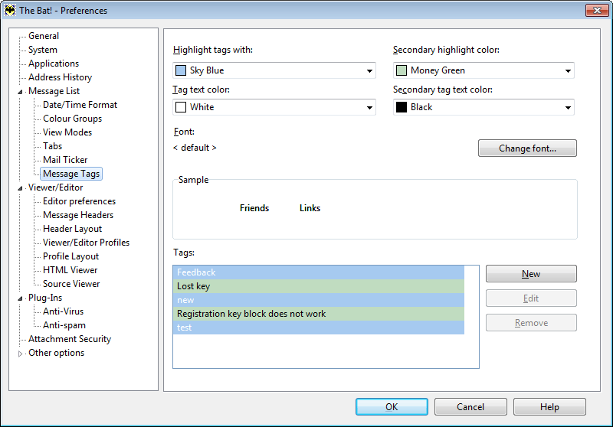Select the Feedback tag in list
The height and width of the screenshot is (427, 613).
tap(318, 272)
